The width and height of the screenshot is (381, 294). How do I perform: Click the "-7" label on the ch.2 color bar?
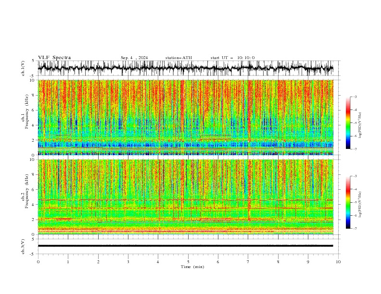pos(355,229)
